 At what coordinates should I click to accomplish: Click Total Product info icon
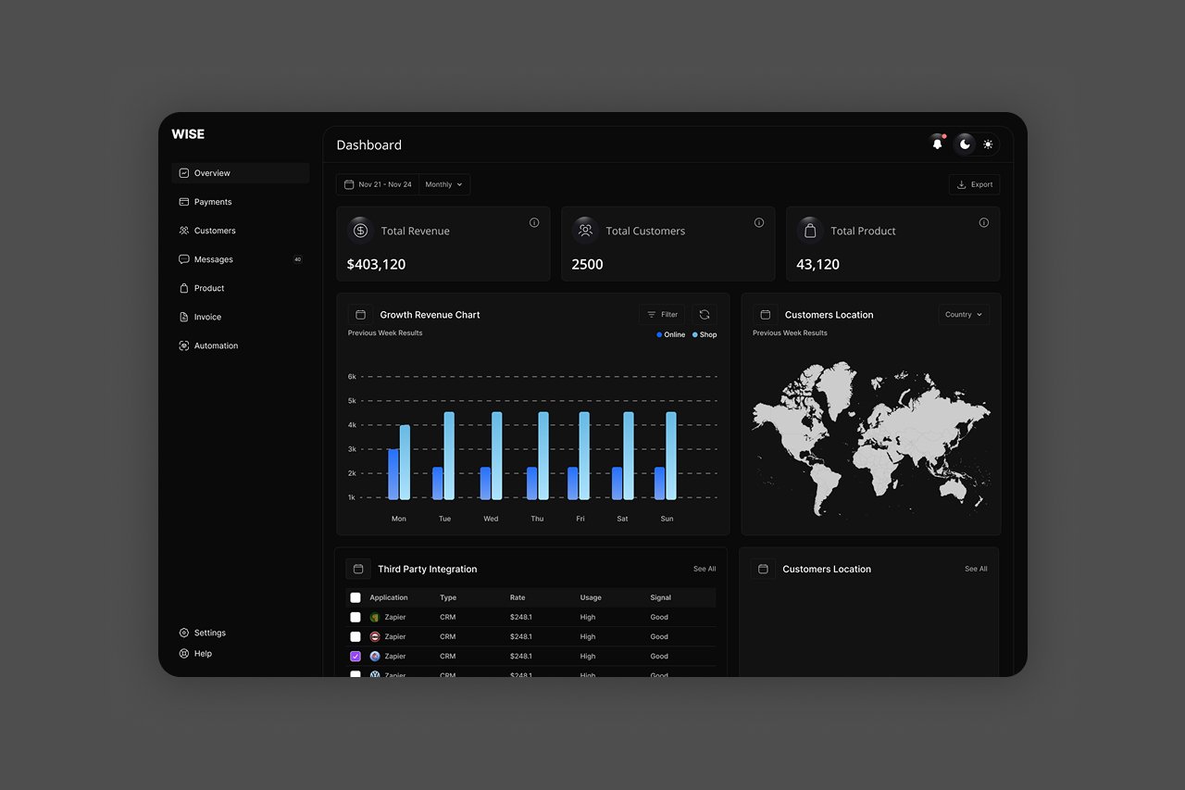click(x=984, y=222)
